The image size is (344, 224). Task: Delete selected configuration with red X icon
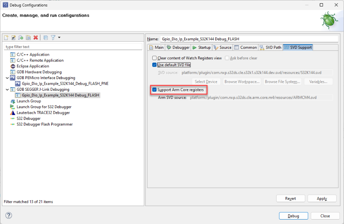tap(36, 38)
